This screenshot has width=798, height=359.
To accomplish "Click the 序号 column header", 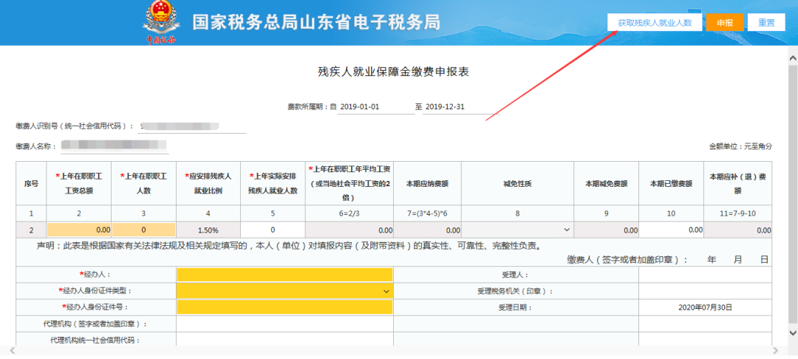I will (x=31, y=184).
